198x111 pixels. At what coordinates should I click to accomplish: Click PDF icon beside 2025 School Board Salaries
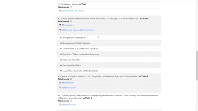point(60,11)
